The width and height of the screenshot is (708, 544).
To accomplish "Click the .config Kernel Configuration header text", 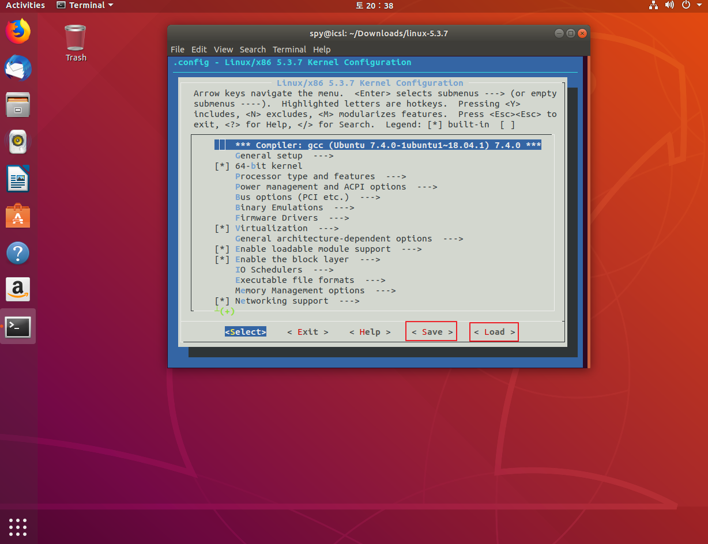I will [292, 62].
